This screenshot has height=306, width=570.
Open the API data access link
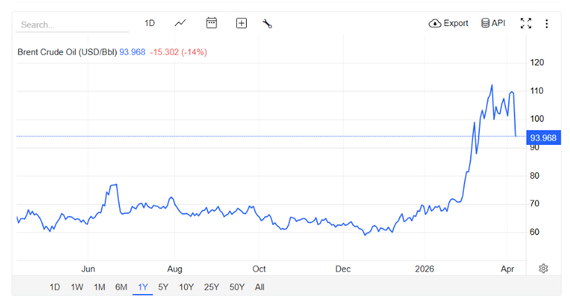[x=493, y=23]
